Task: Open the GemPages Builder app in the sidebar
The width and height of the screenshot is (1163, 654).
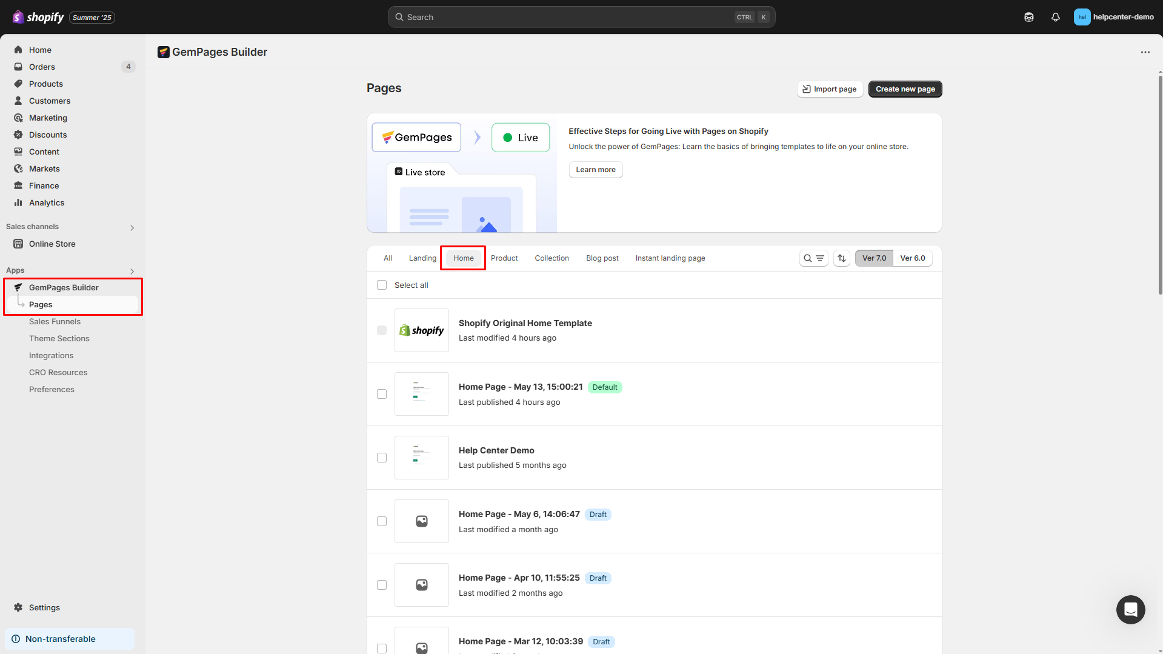Action: tap(64, 287)
